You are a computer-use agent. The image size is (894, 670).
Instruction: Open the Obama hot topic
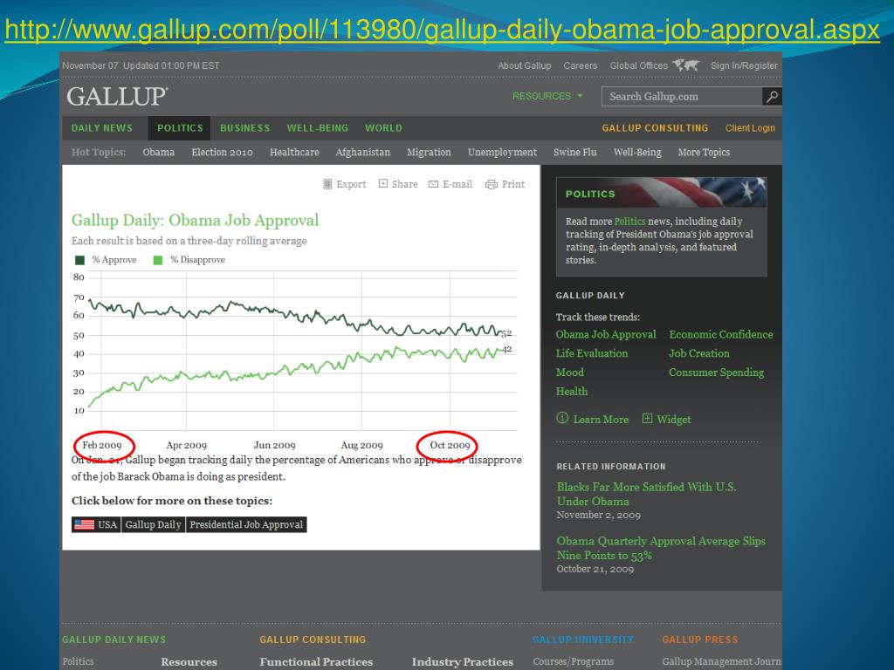click(x=159, y=152)
